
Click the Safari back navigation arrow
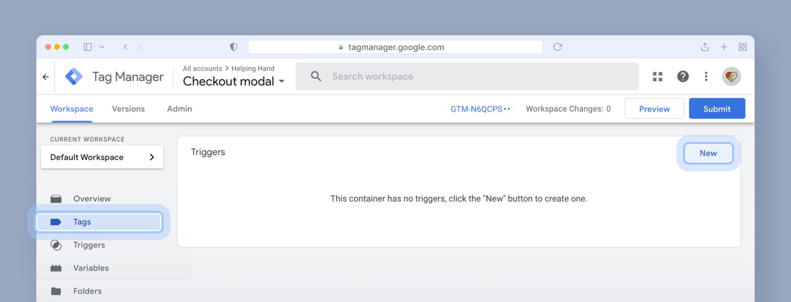coord(126,47)
